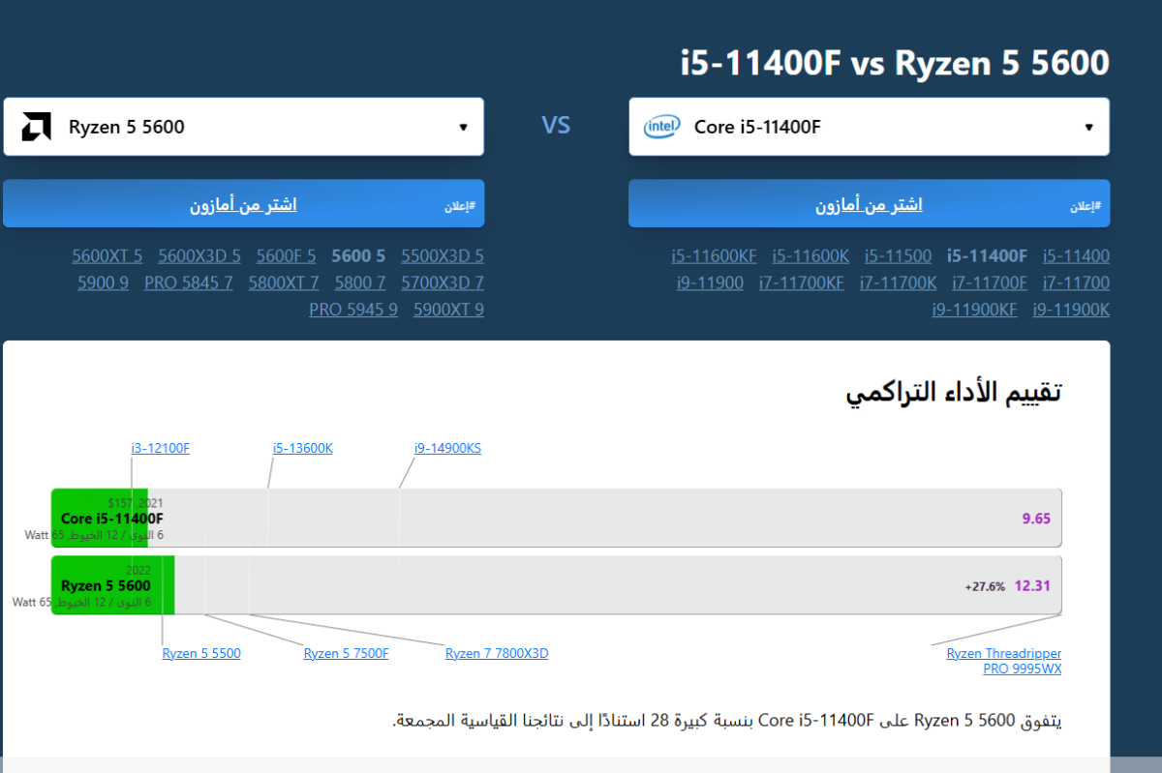Image resolution: width=1162 pixels, height=773 pixels.
Task: Open the PRO 5945 link
Action: [x=353, y=310]
